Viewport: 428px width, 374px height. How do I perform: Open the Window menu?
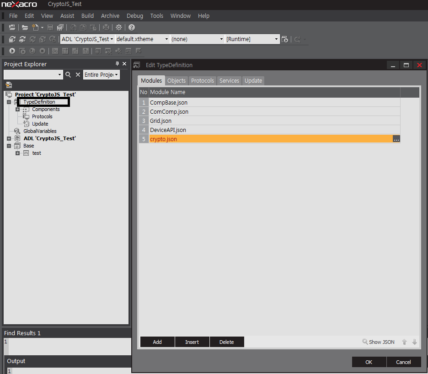181,16
